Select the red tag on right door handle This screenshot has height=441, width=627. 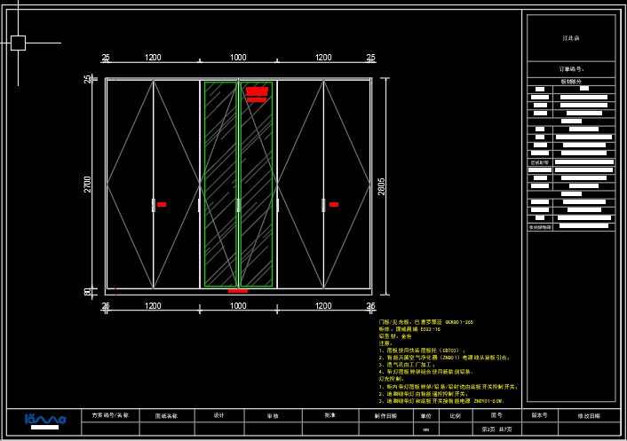[334, 205]
